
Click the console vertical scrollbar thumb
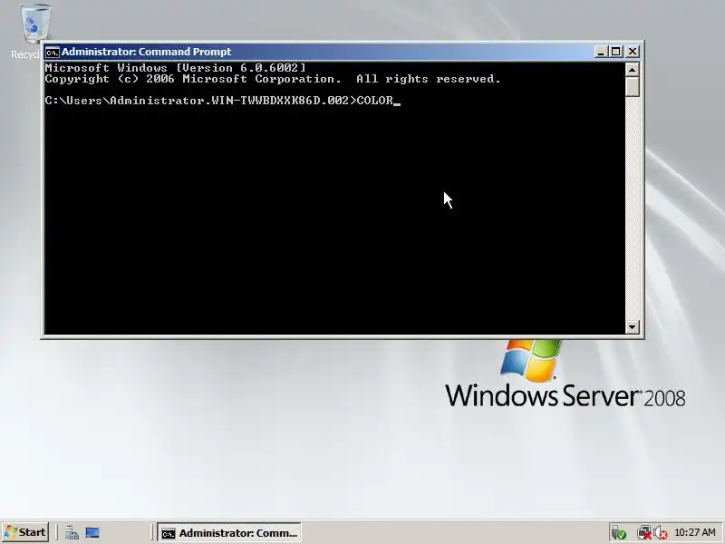coord(632,87)
